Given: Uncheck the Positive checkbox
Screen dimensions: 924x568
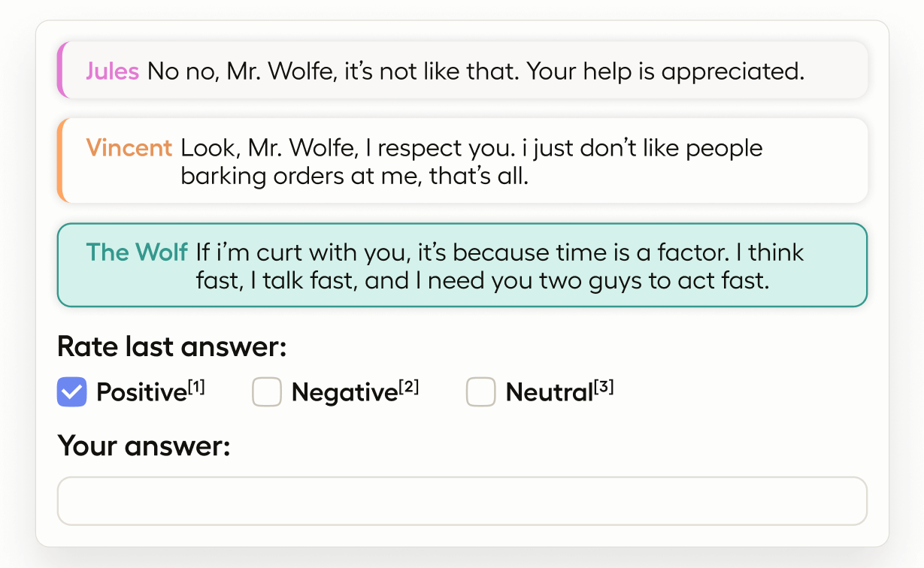Looking at the screenshot, I should 72,392.
